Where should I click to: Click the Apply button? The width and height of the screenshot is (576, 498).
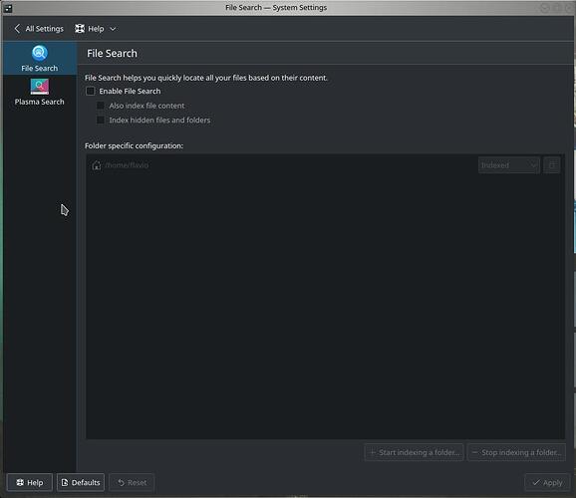[547, 482]
